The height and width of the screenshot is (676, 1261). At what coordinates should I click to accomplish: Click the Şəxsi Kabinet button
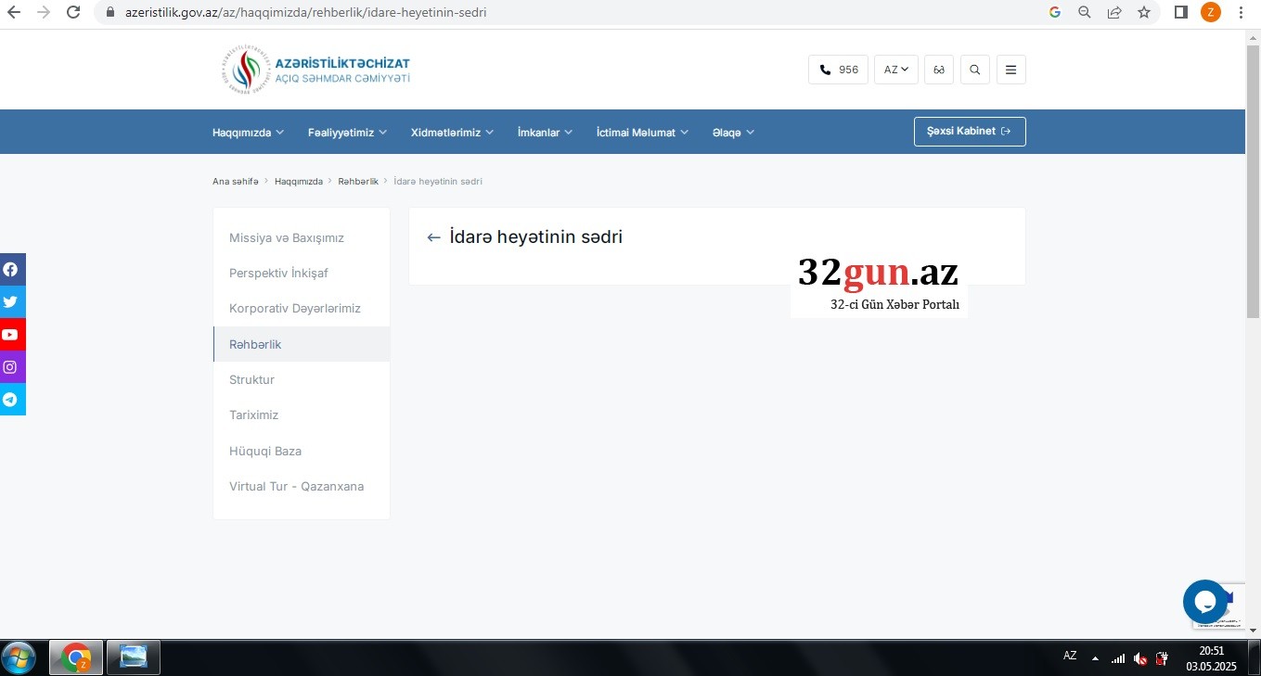(x=969, y=132)
